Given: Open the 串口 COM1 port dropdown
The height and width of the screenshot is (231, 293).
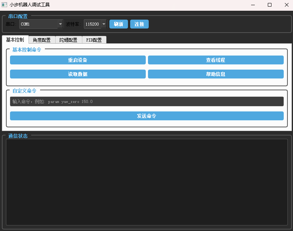Looking at the screenshot, I should click(41, 24).
